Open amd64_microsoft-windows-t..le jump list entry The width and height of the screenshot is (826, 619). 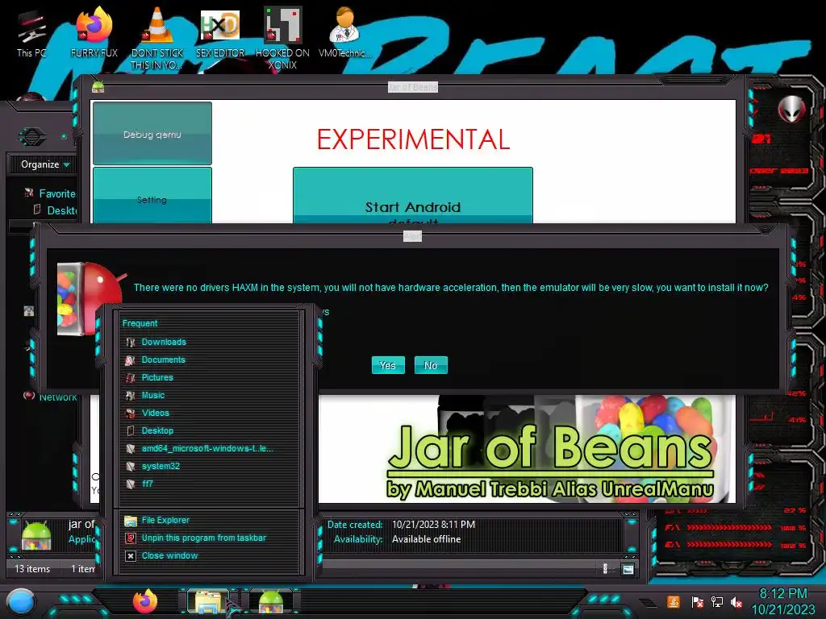click(207, 448)
